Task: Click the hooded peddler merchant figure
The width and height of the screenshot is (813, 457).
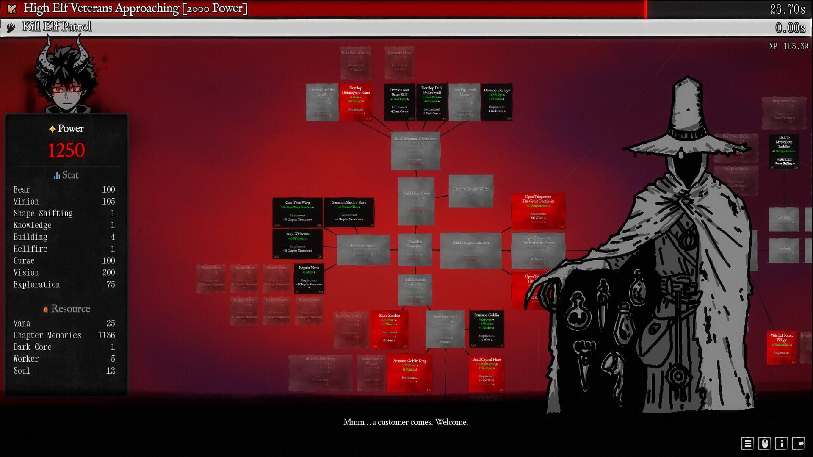Action: click(686, 254)
